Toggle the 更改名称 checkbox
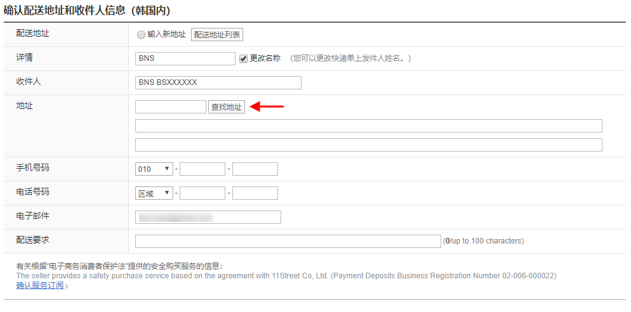 coord(243,58)
